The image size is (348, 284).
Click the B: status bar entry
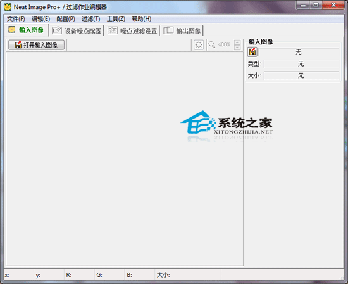(140, 275)
